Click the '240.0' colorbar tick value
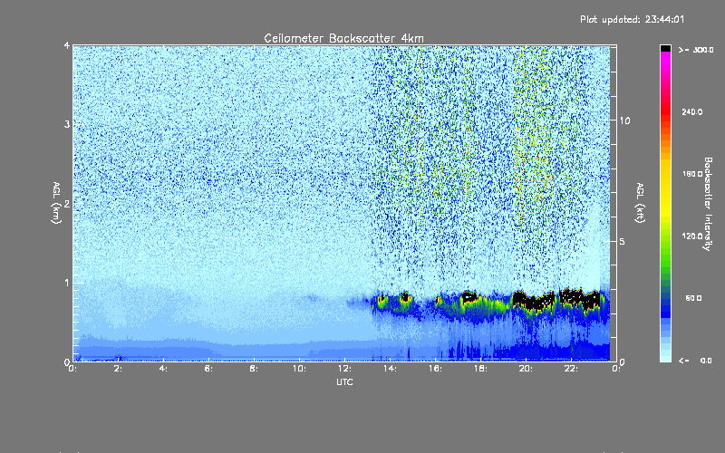Viewport: 725px width, 453px height. 692,112
